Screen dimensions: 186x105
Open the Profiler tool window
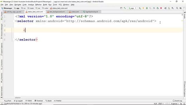pyautogui.click(x=58, y=101)
